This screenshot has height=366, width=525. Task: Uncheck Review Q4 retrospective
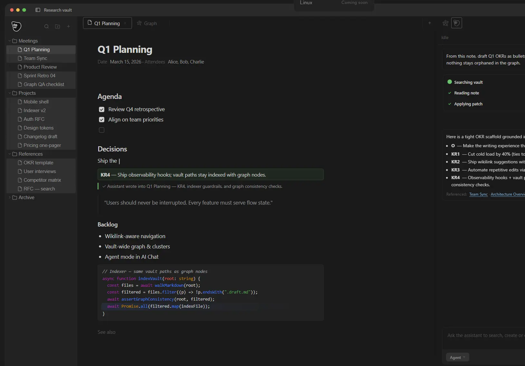tap(101, 110)
